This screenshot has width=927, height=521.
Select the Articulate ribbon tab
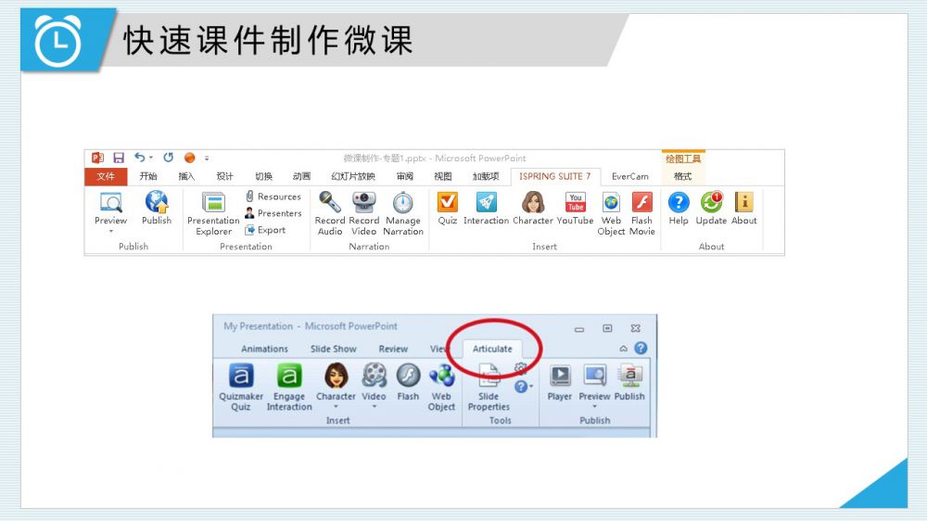pos(492,349)
